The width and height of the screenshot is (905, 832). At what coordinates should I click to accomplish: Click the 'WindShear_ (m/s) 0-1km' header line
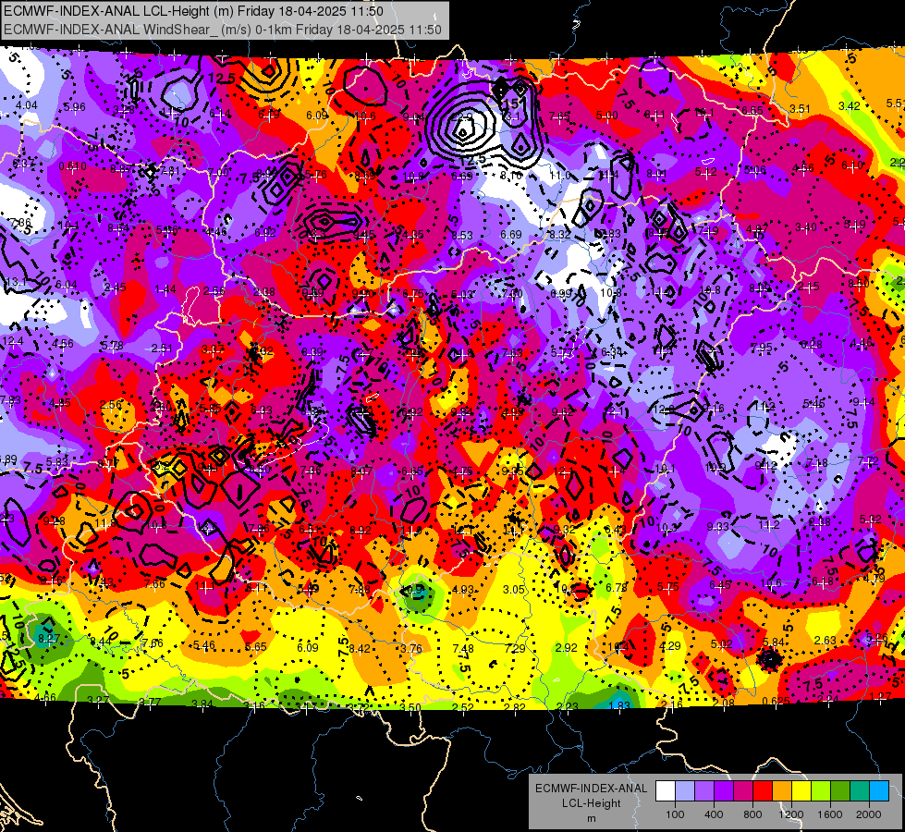223,30
